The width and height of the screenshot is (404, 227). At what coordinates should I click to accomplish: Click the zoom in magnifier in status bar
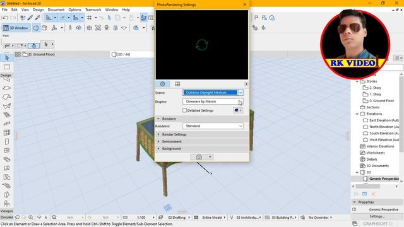31,218
